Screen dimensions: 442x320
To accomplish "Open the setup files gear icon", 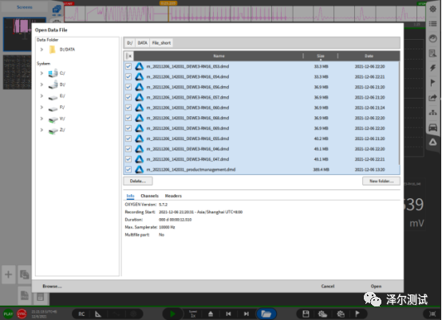I will click(x=322, y=314).
